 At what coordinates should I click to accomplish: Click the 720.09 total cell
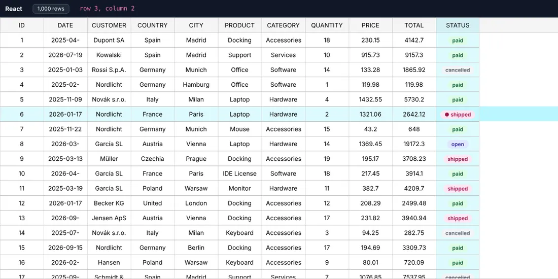(x=414, y=263)
